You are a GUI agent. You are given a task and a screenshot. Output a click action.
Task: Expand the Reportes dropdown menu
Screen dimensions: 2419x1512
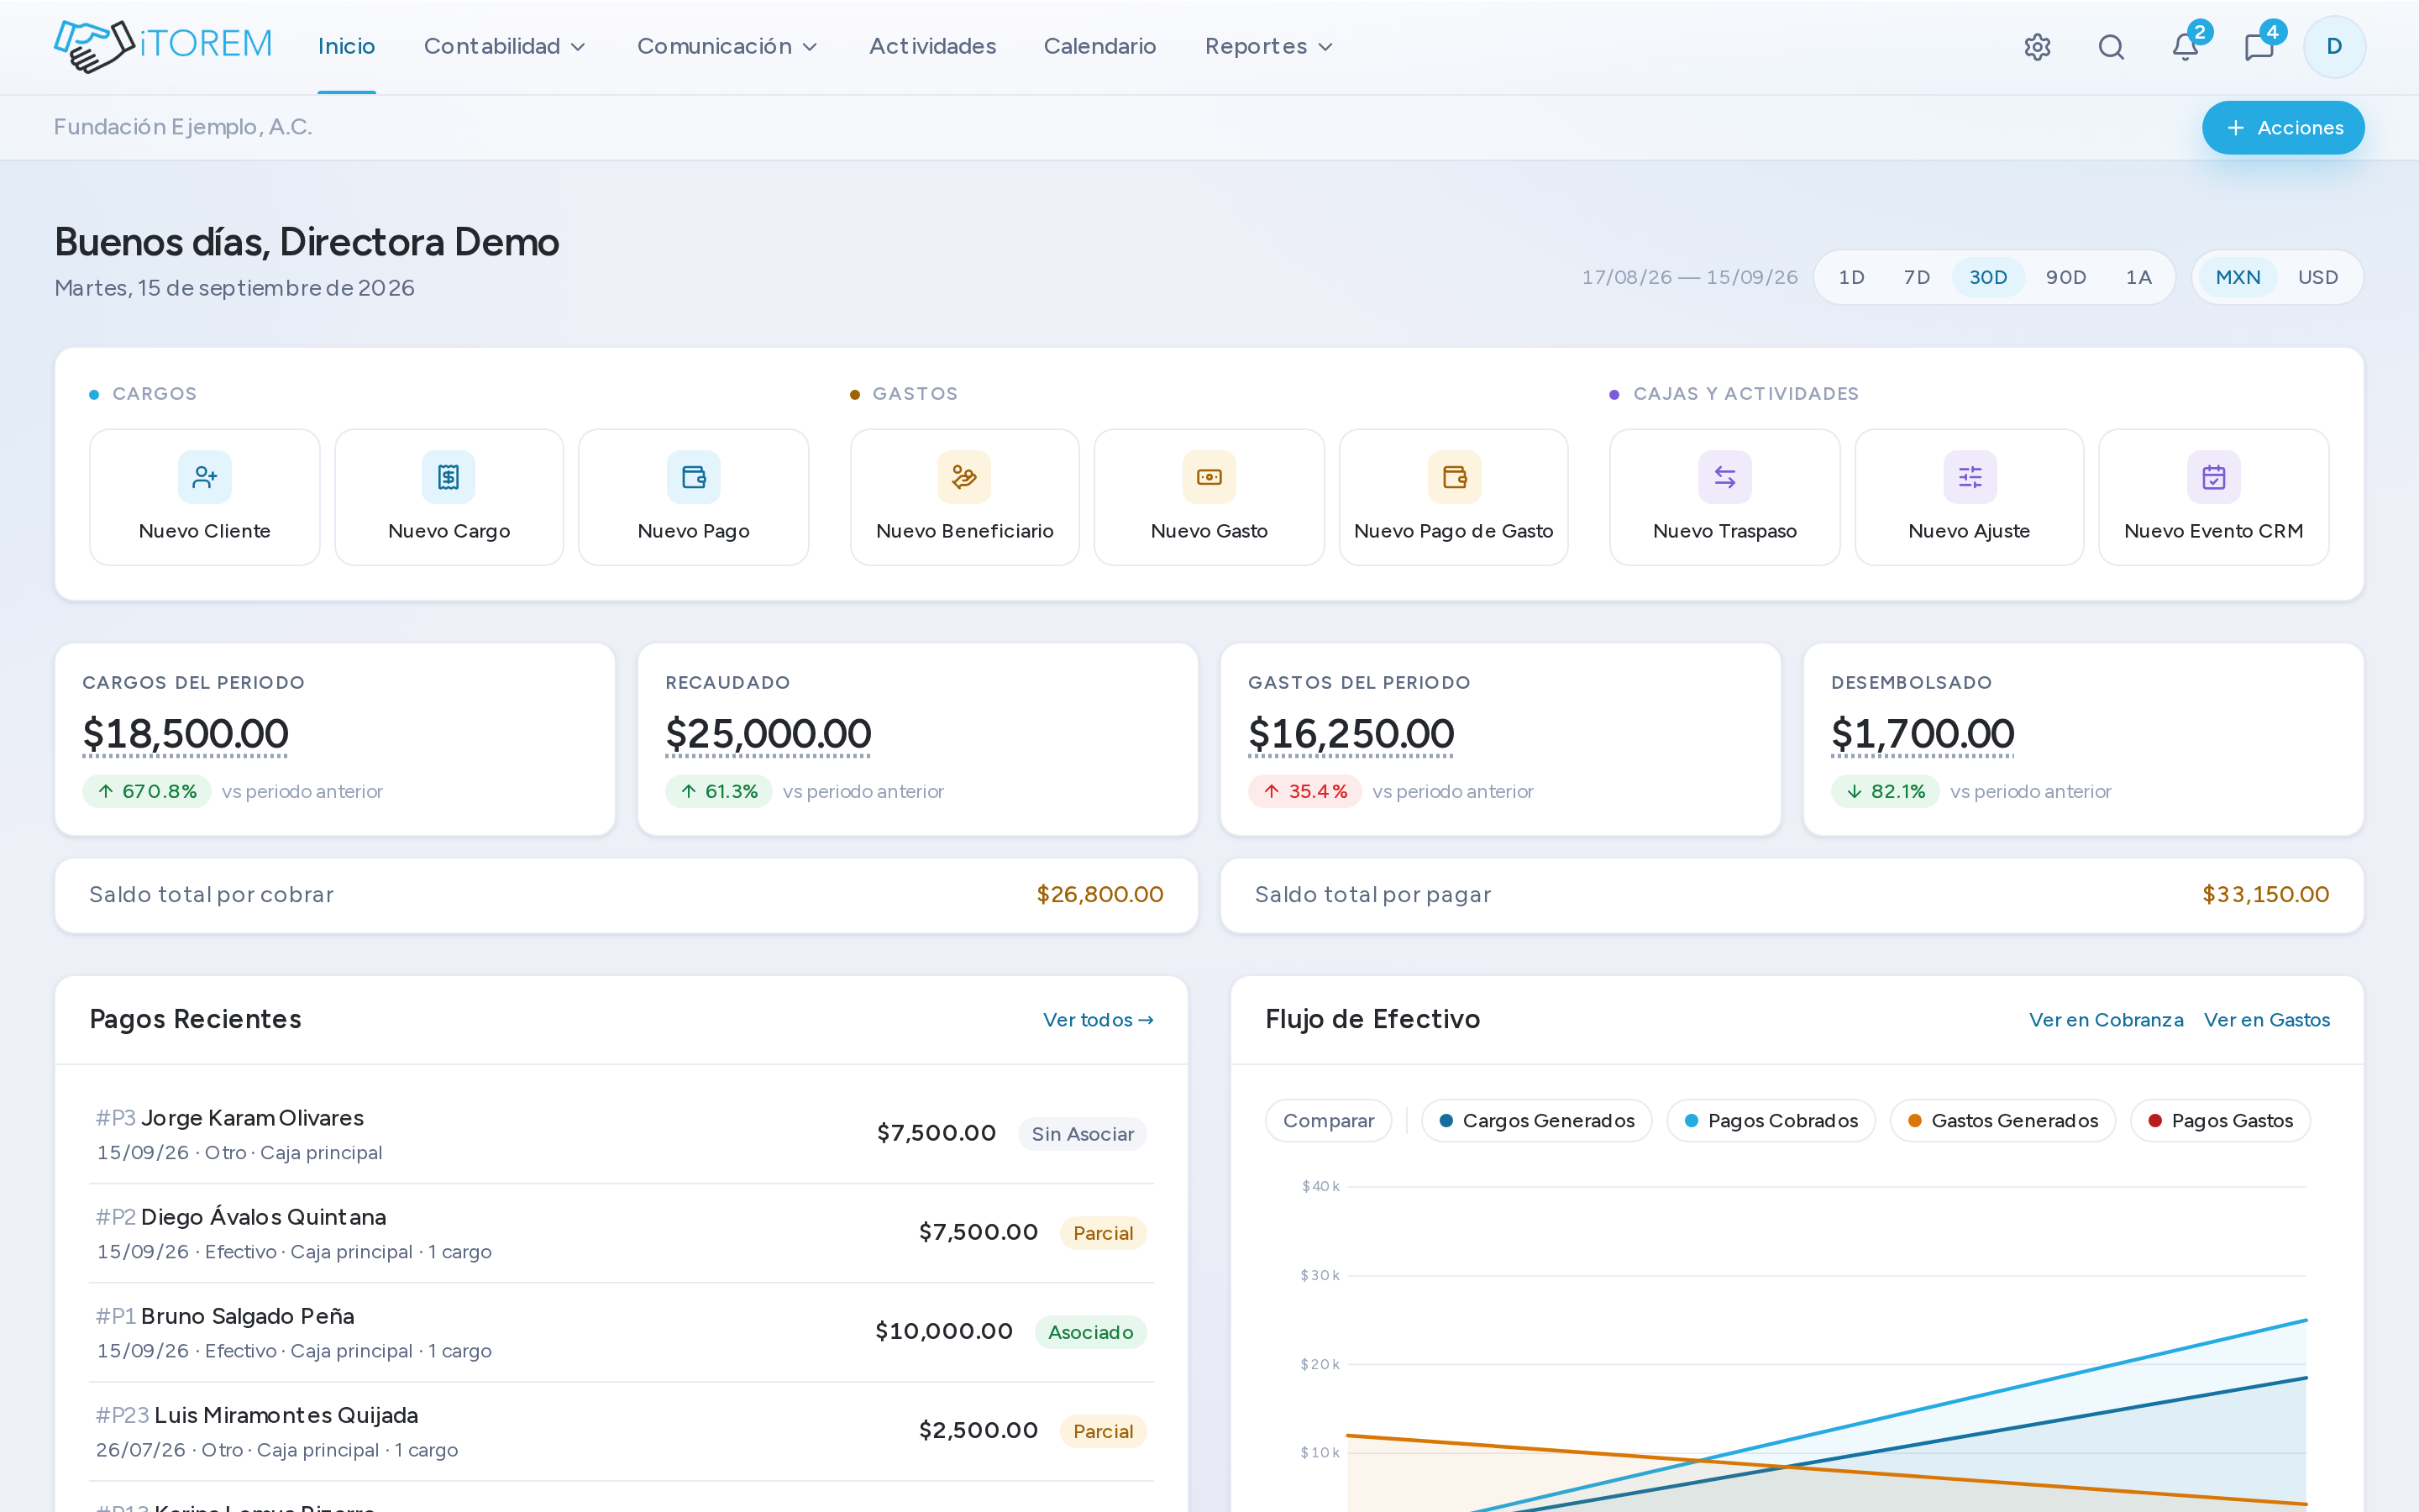click(1269, 47)
